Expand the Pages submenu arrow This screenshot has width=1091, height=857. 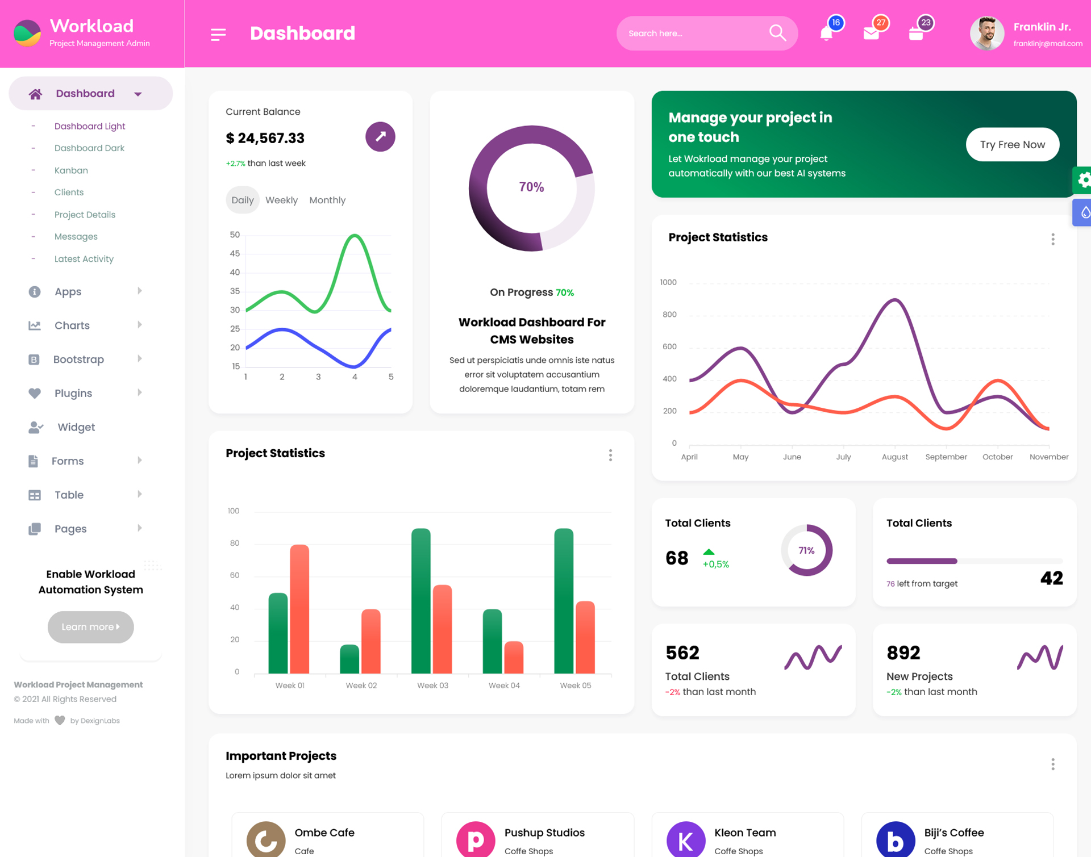point(140,528)
